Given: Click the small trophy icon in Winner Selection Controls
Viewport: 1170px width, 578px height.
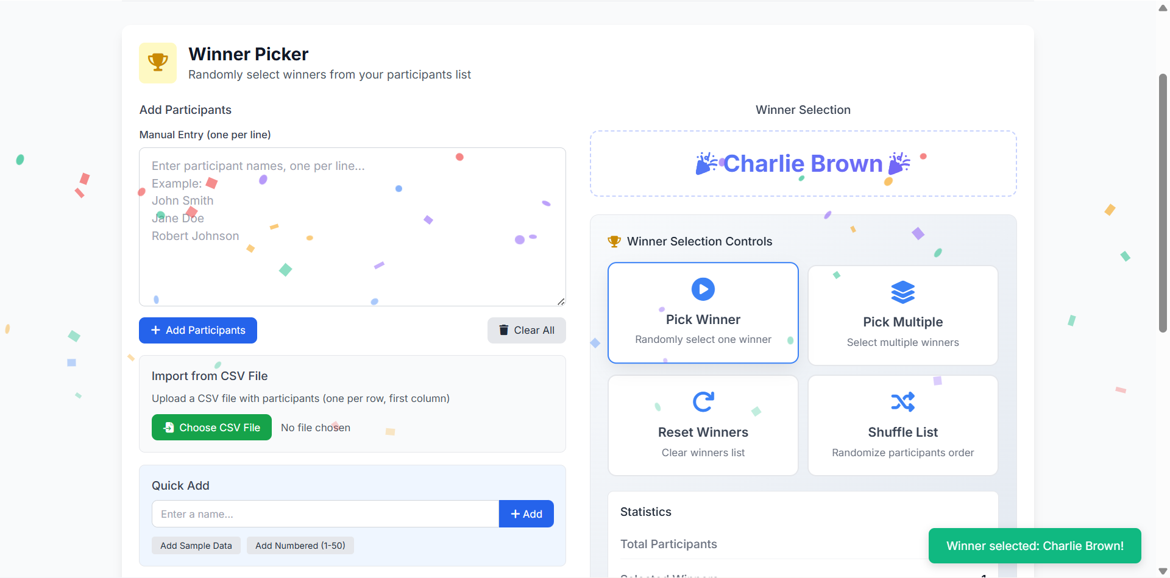Looking at the screenshot, I should click(x=614, y=242).
